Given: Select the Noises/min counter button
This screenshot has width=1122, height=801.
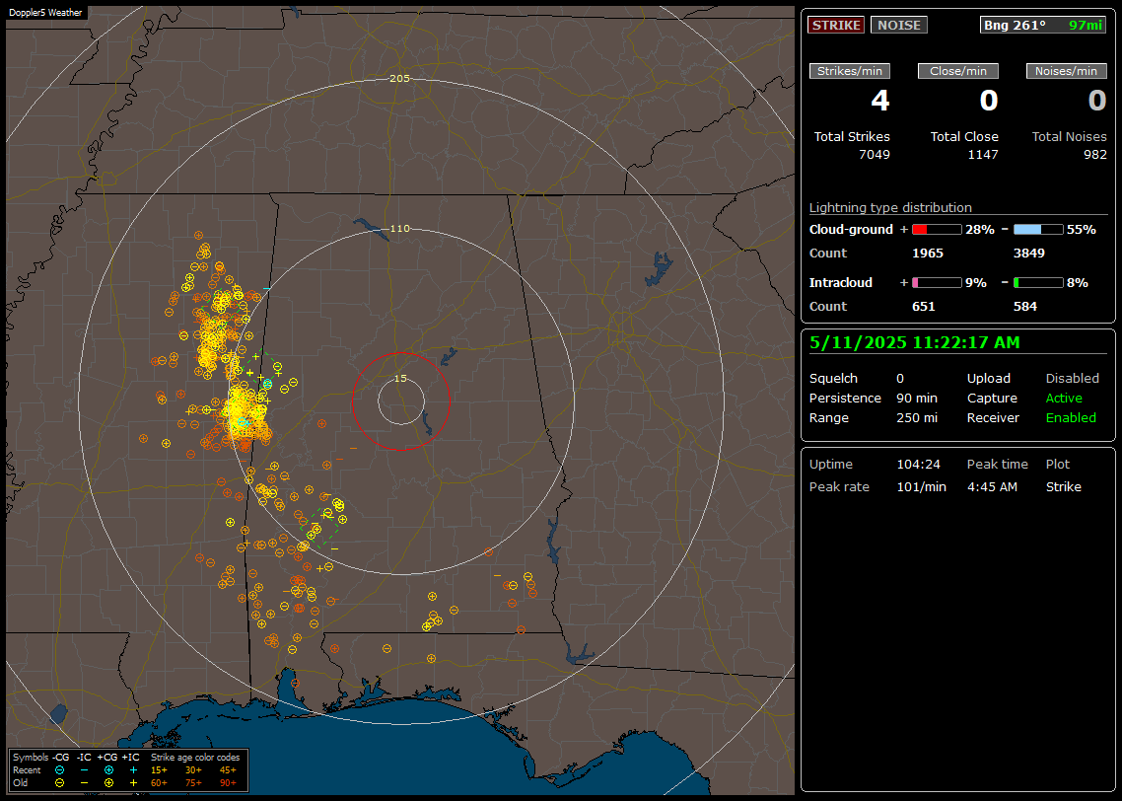Looking at the screenshot, I should 1066,71.
